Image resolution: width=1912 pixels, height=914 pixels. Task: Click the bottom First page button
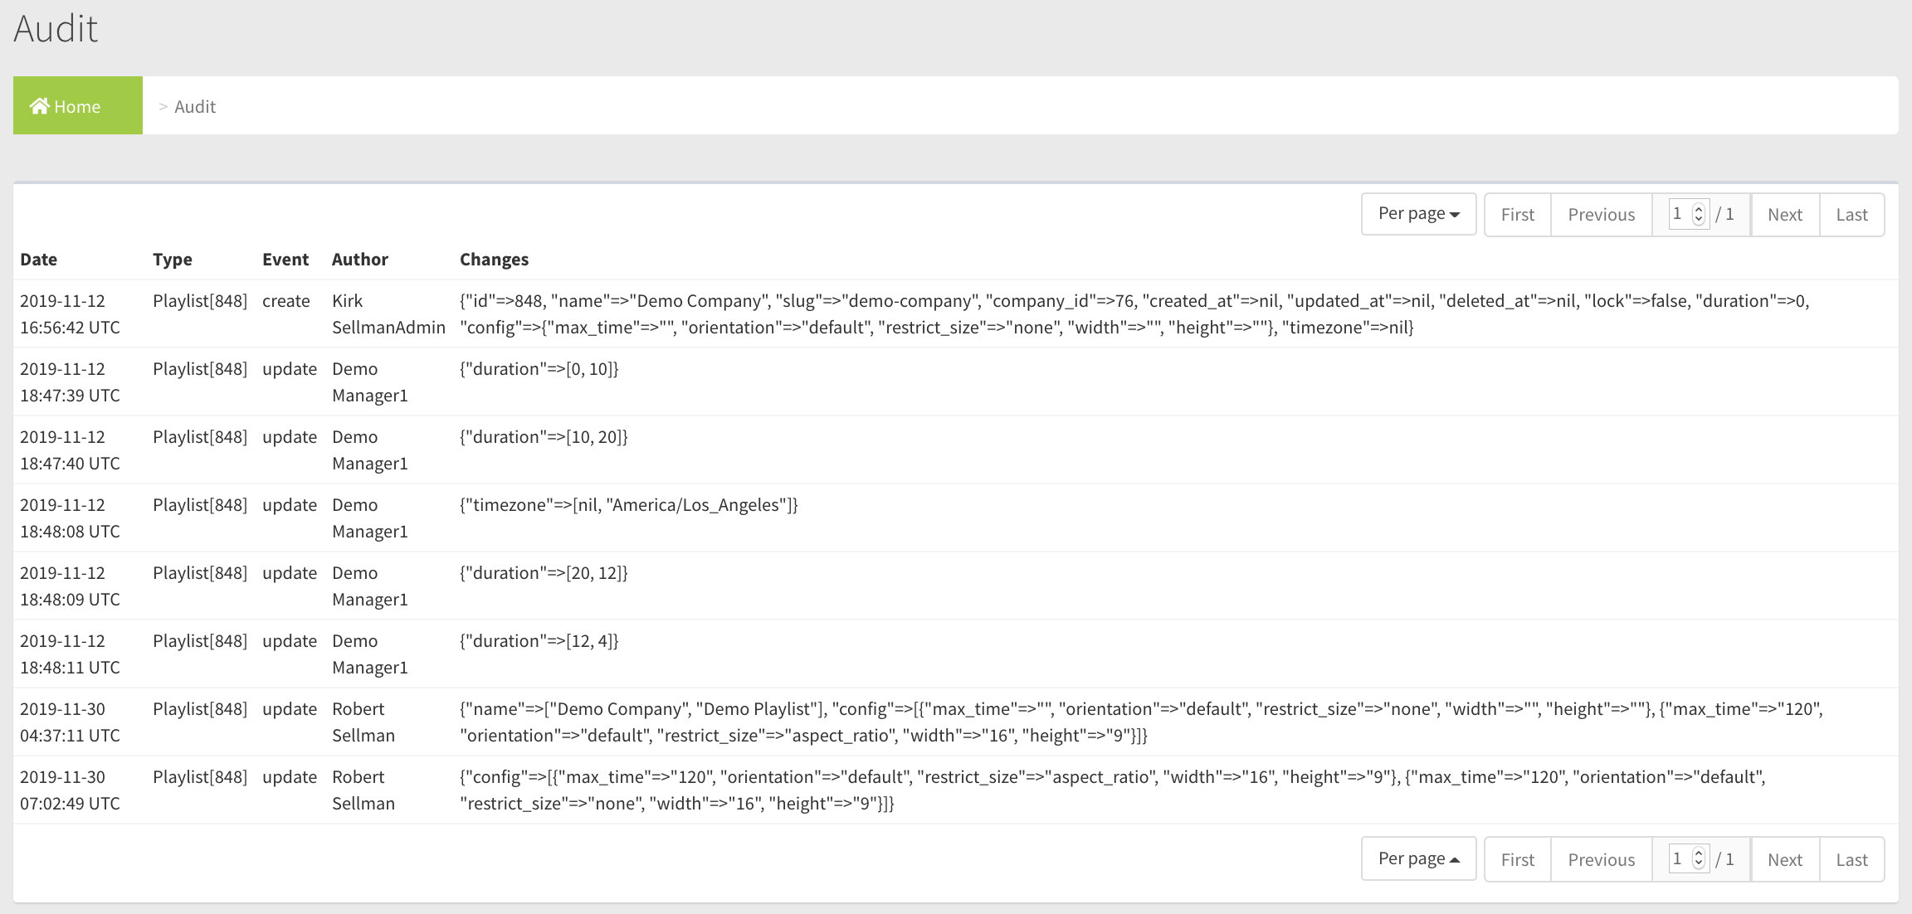[x=1517, y=860]
